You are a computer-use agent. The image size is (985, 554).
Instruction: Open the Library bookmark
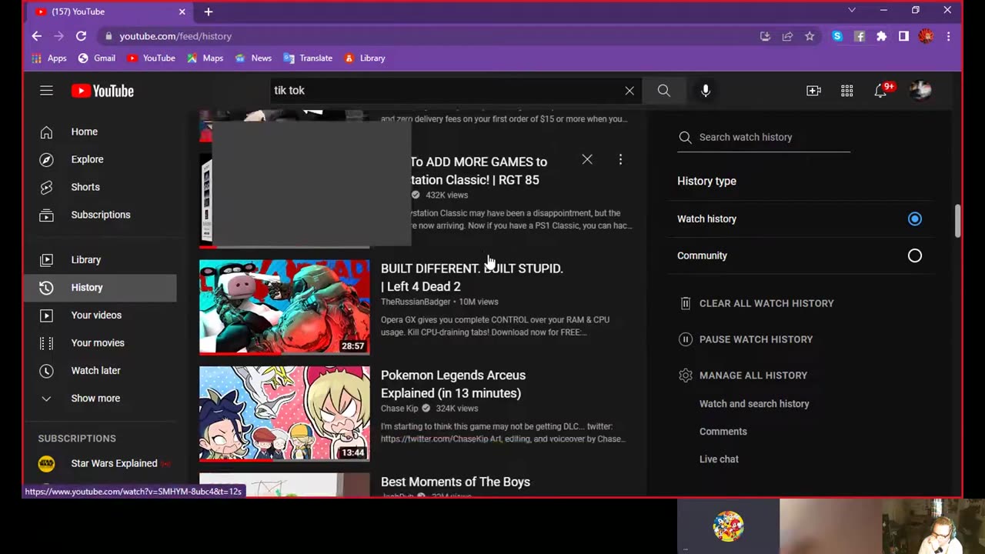pyautogui.click(x=365, y=58)
